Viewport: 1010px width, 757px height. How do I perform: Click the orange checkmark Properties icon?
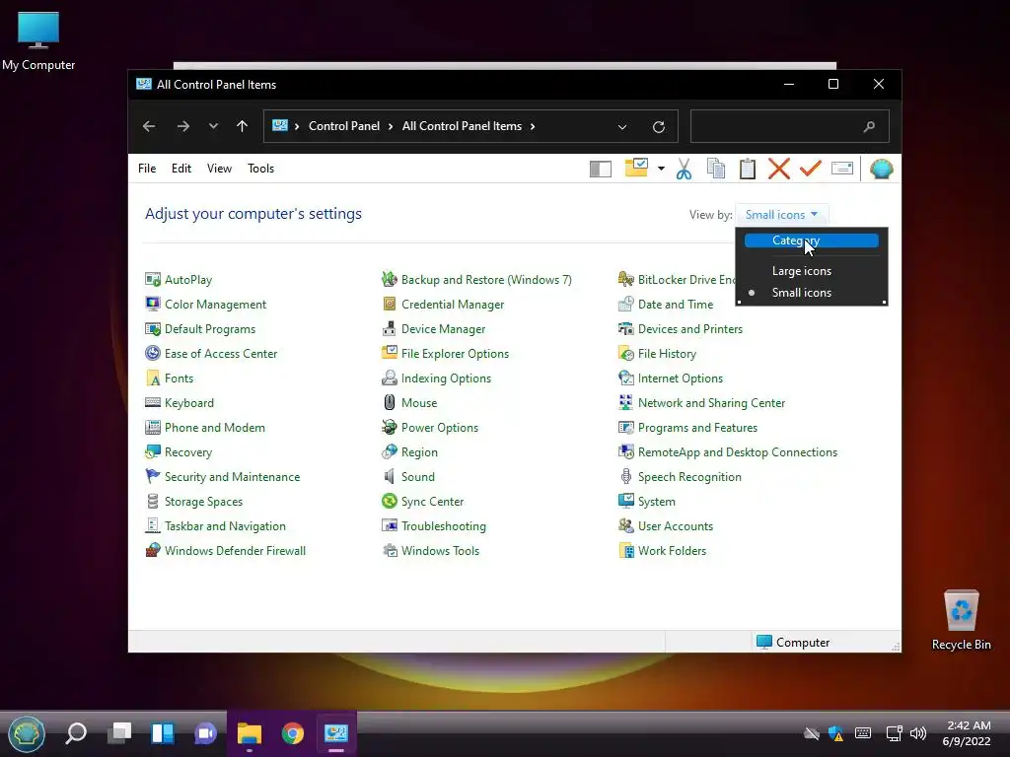(811, 168)
